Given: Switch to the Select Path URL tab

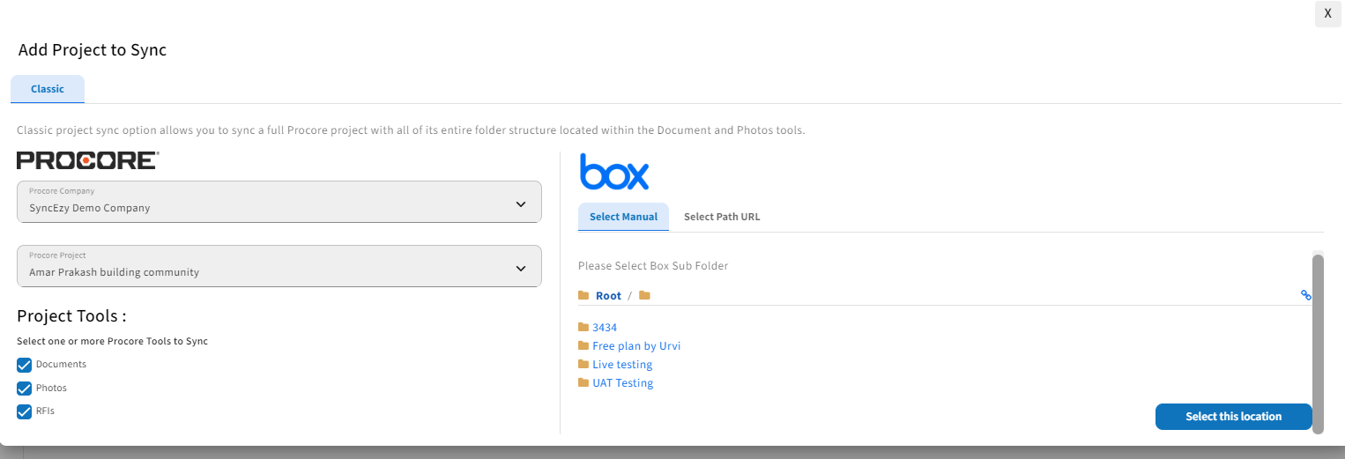Looking at the screenshot, I should point(722,217).
